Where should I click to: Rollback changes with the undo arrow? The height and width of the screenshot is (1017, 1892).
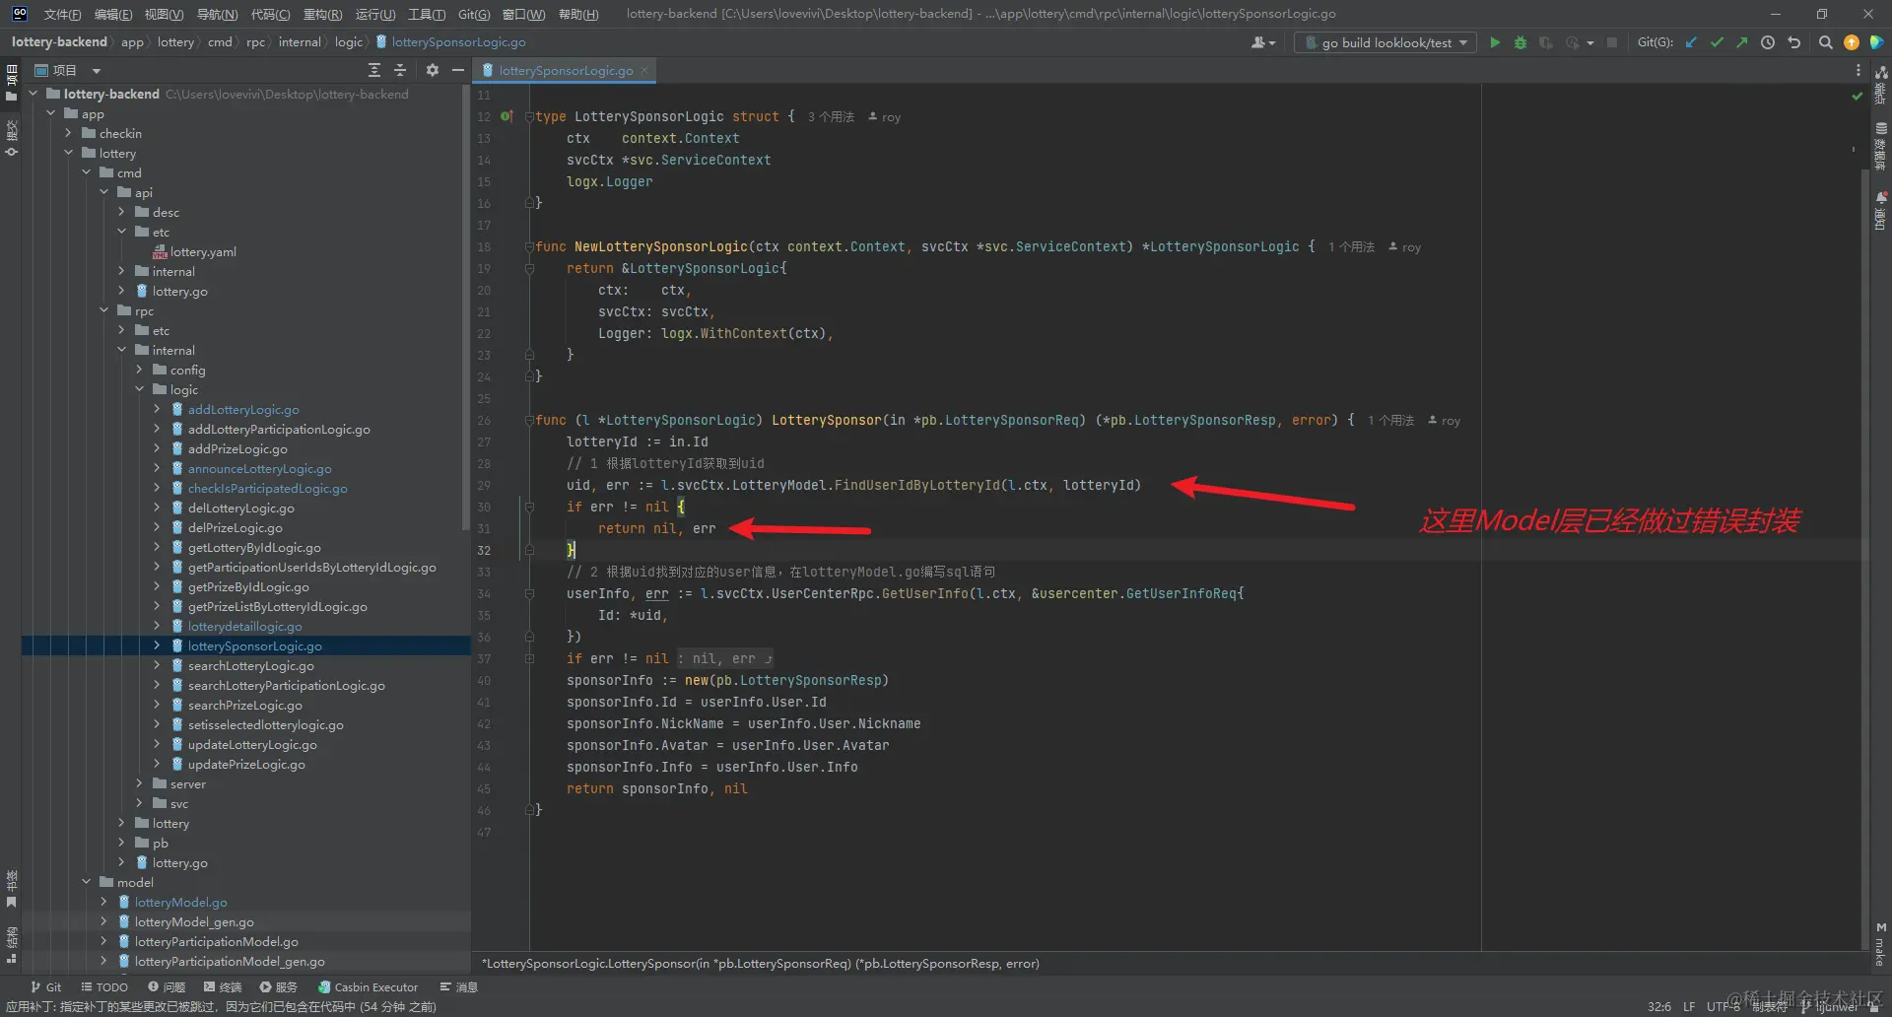(x=1793, y=42)
